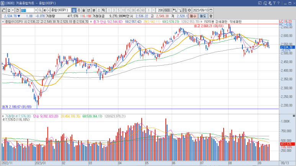Click the title bar screen capture icon
Image resolution: width=296 pixels, height=166 pixels.
(270, 3)
